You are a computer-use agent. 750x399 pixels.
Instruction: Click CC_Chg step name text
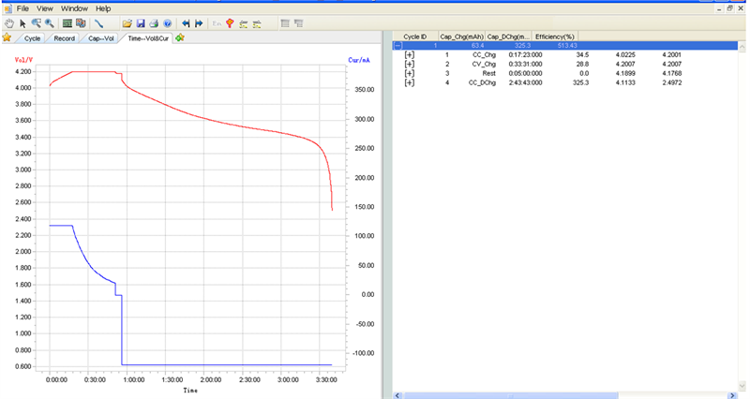click(484, 55)
